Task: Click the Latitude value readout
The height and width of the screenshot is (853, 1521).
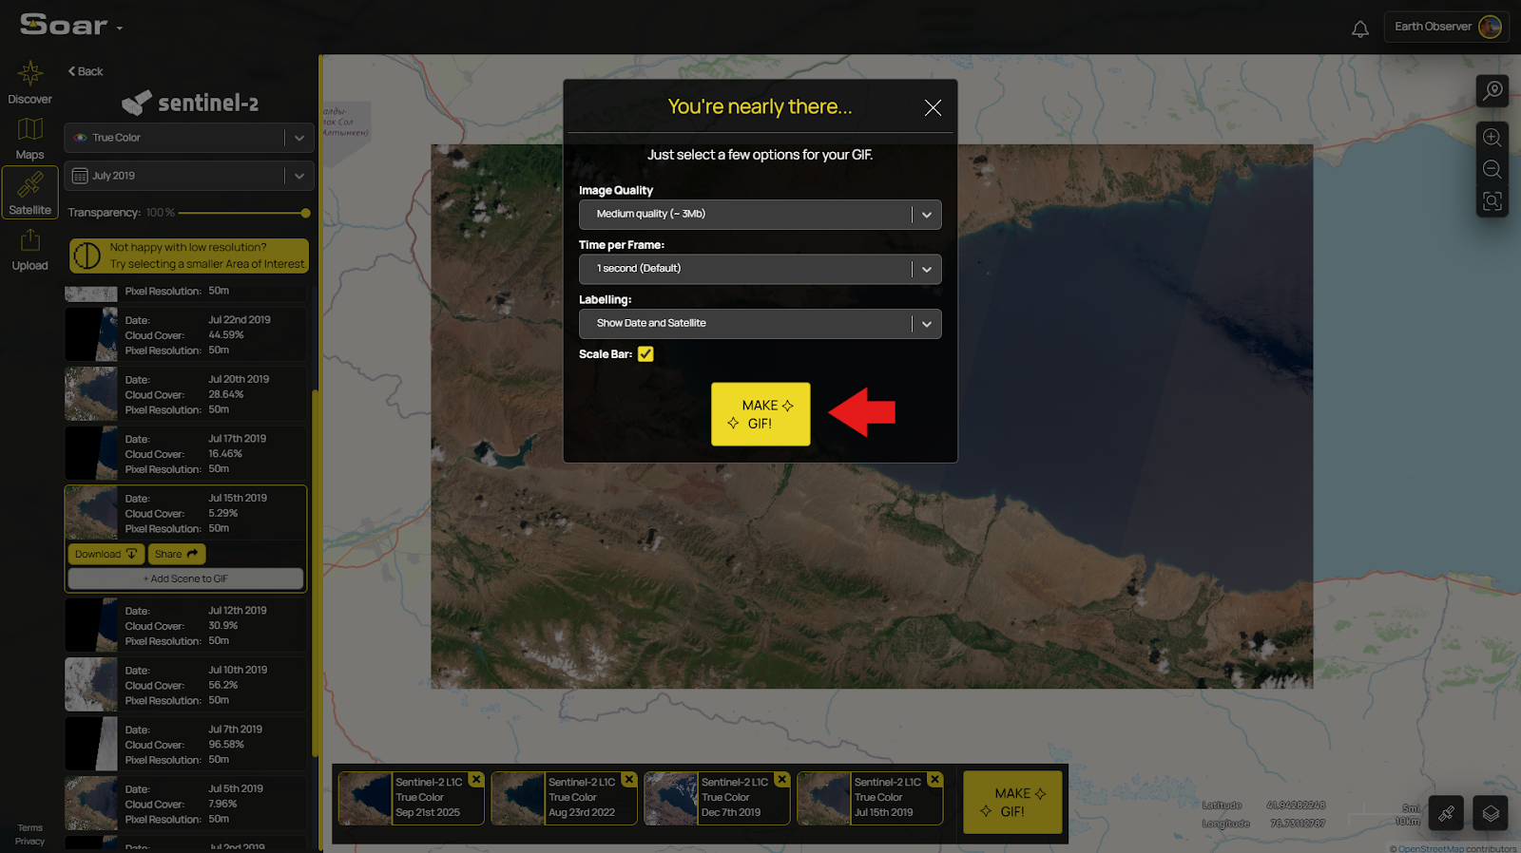Action: point(1296,806)
